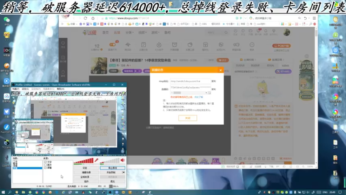Open the first OBS menu bar item
The image size is (346, 195).
(16, 89)
